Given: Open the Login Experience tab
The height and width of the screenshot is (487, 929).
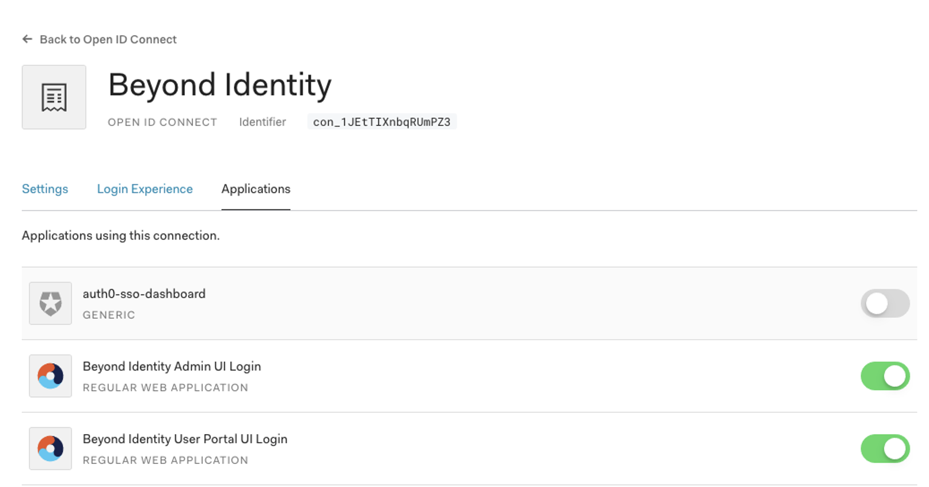Looking at the screenshot, I should [145, 189].
